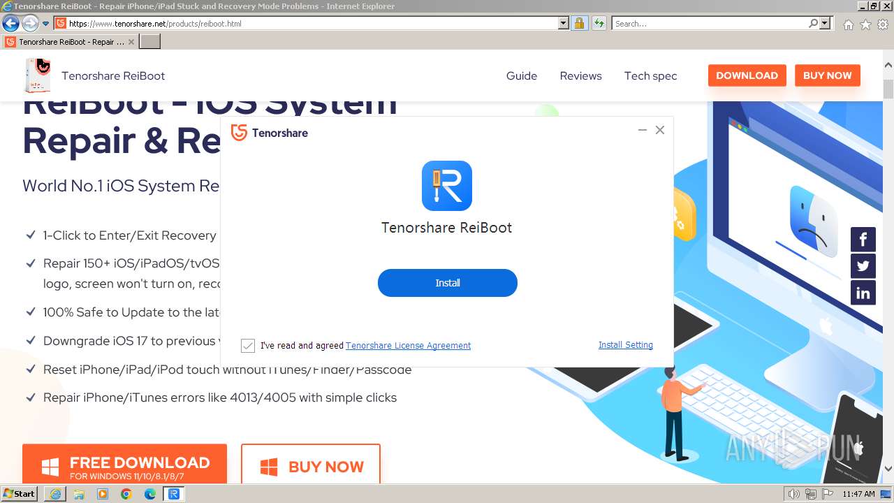Click the BUY NOW Windows button below
The width and height of the screenshot is (894, 503).
pos(311,464)
